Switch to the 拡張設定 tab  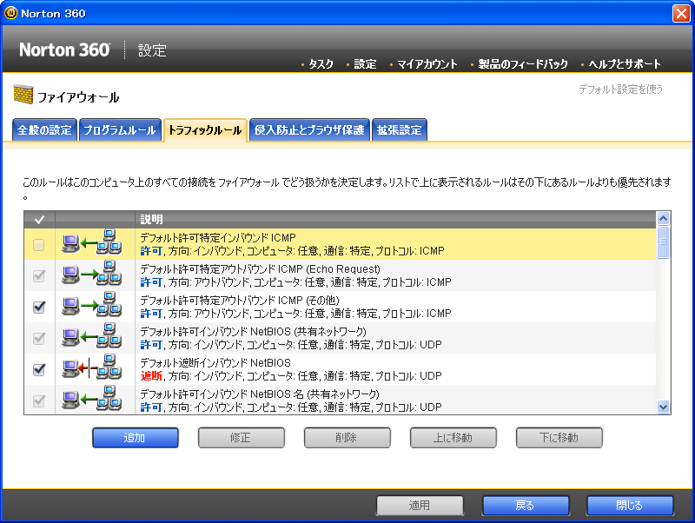coord(400,129)
